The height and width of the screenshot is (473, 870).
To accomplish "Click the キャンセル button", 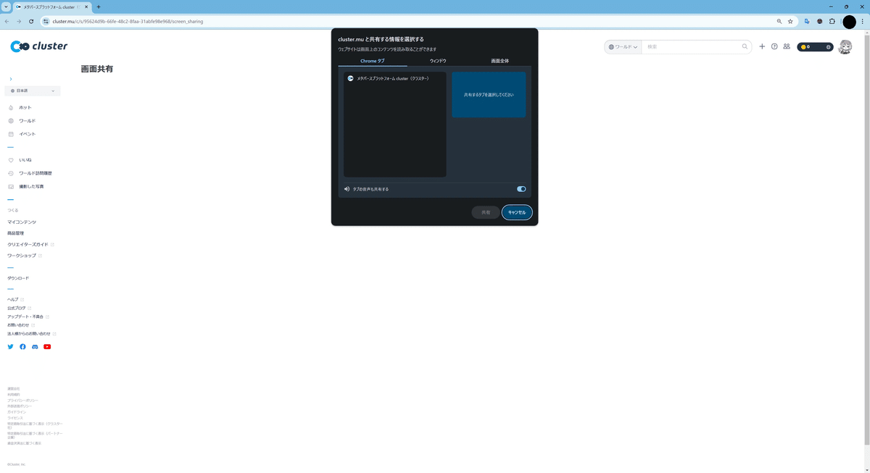I will pos(517,212).
